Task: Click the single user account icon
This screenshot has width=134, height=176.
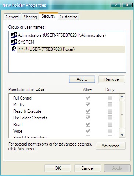Action: 14,49
